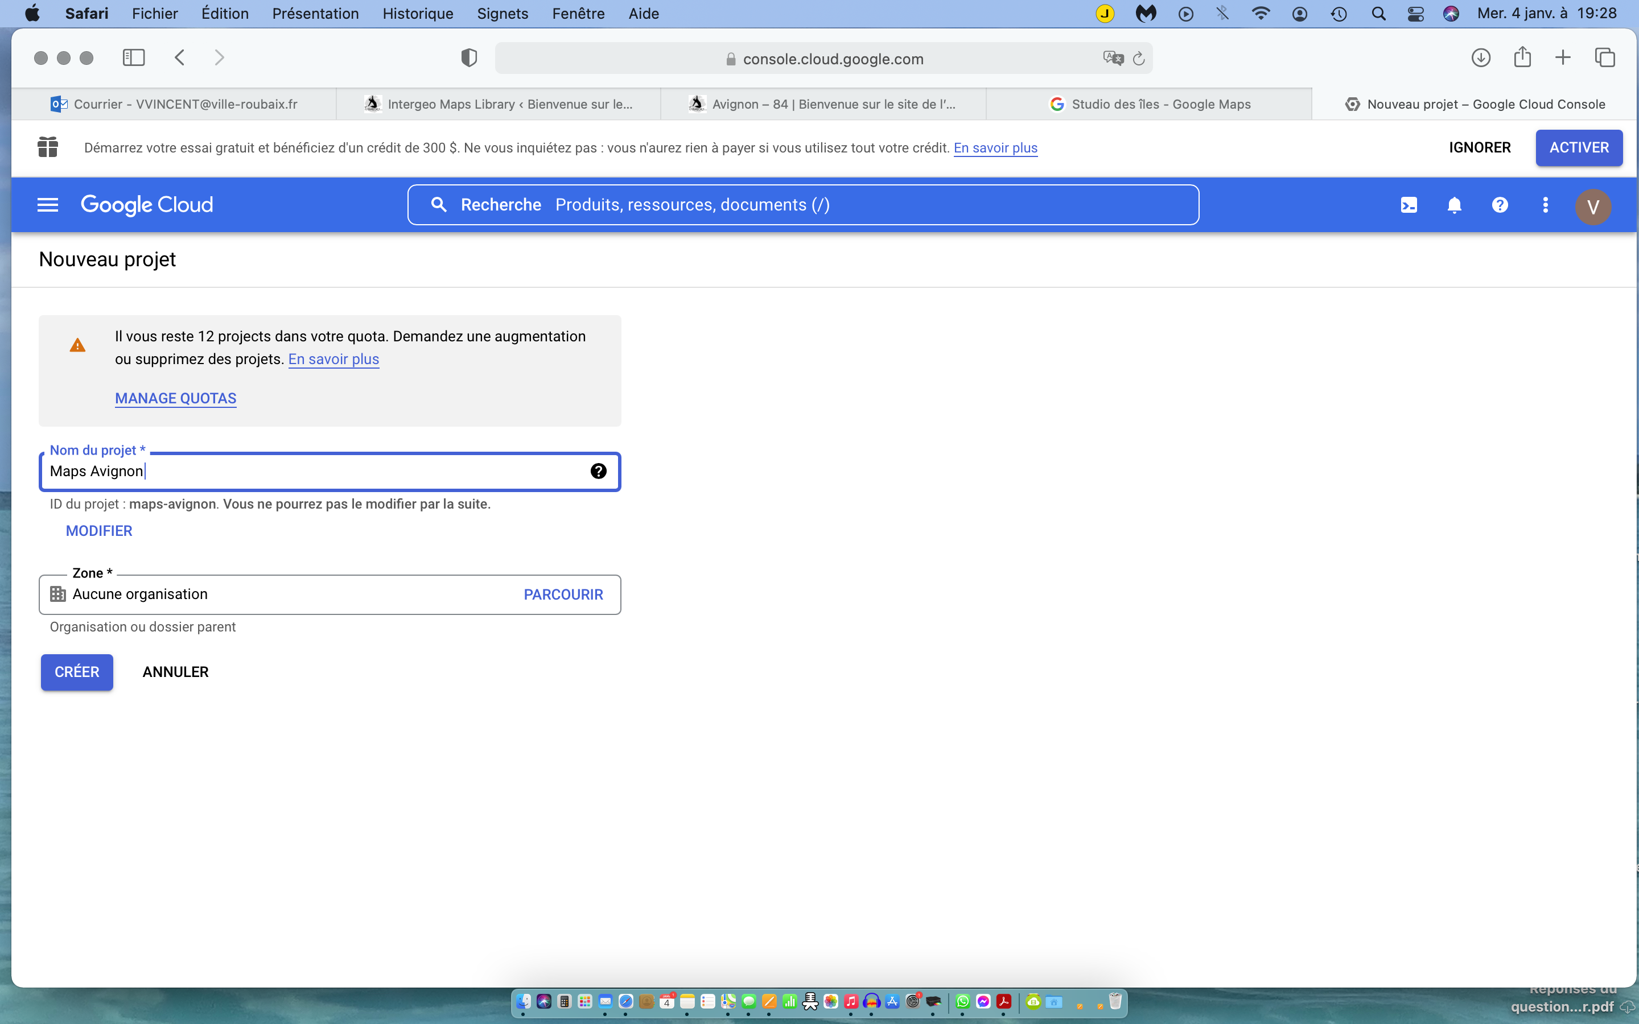Click IGNORER in the trial banner
Viewport: 1639px width, 1024px height.
[1480, 148]
